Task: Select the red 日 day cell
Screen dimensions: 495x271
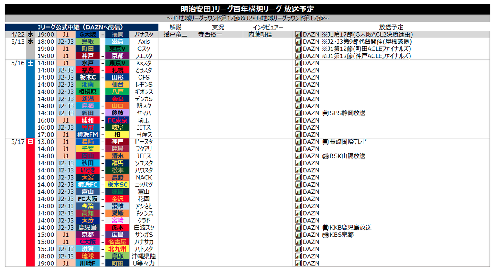Action: (31, 203)
